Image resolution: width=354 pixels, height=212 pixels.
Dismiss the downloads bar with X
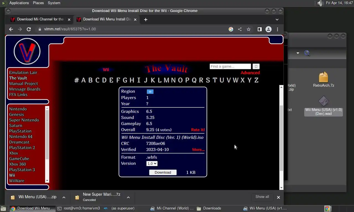coord(278,197)
